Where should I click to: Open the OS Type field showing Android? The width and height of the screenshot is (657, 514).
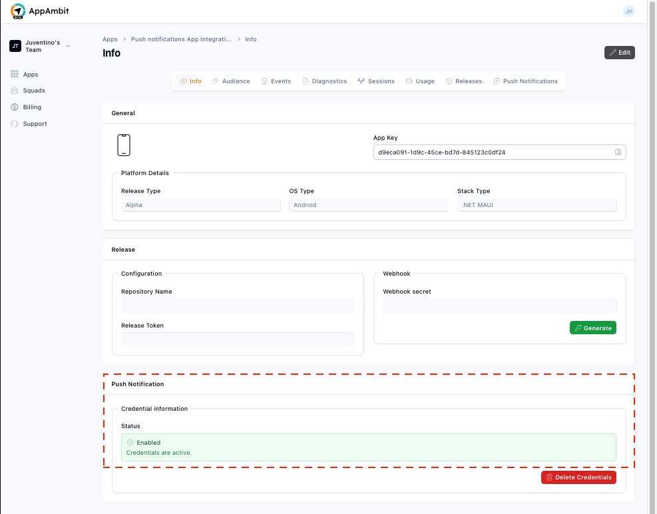pyautogui.click(x=369, y=204)
